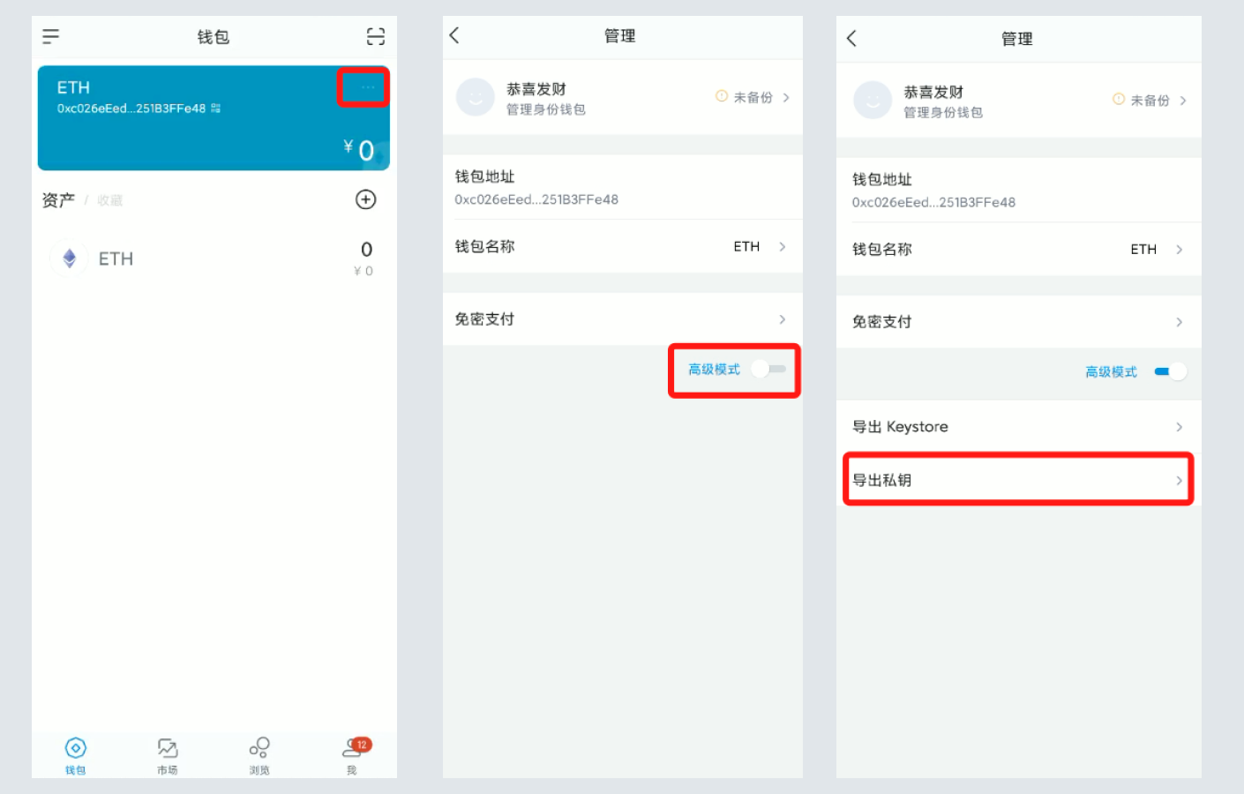Open the hamburger menu in wallet screen
The height and width of the screenshot is (794, 1244).
(x=50, y=36)
